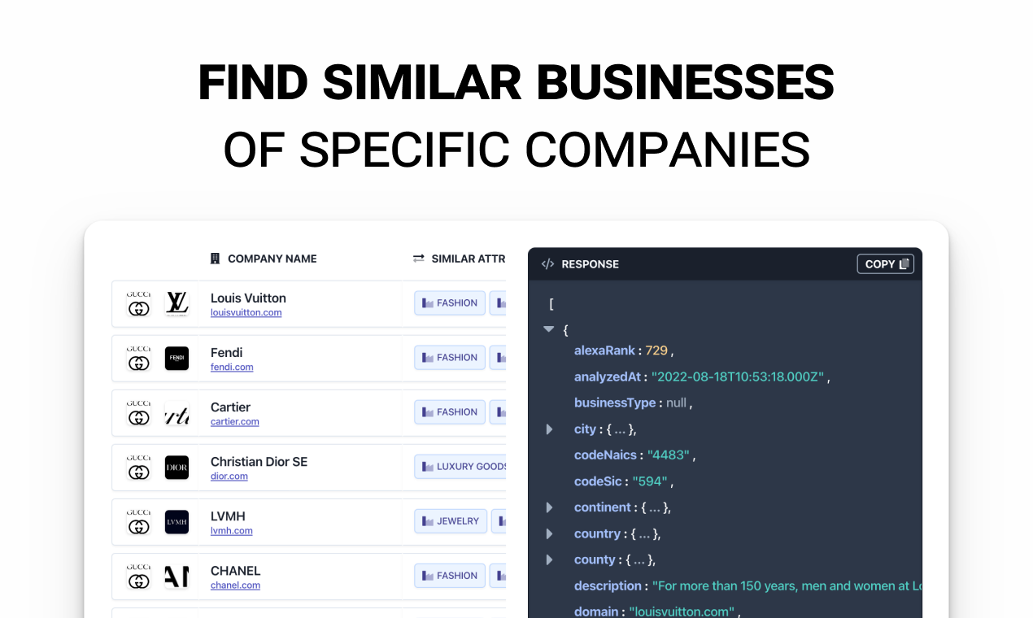Screen dimensions: 1033x618
Task: Copy the JSON response
Action: point(885,264)
